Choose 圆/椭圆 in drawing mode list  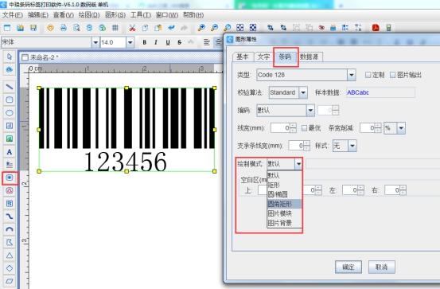(284, 194)
